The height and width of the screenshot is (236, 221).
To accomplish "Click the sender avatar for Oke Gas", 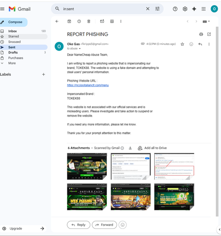I will 59,46.
